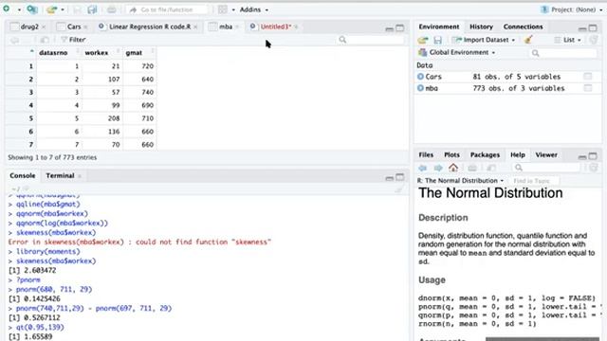The image size is (607, 341).
Task: Expand the mba data object arrow
Action: 420,88
